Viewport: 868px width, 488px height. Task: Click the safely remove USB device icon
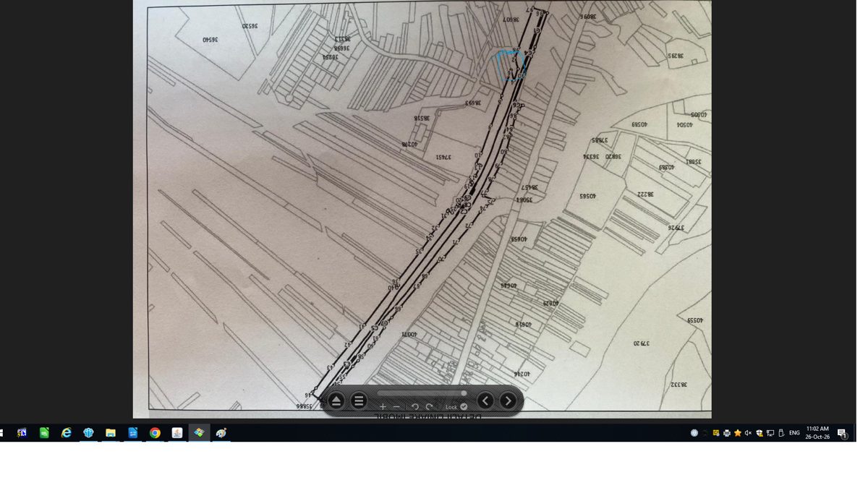click(x=781, y=433)
